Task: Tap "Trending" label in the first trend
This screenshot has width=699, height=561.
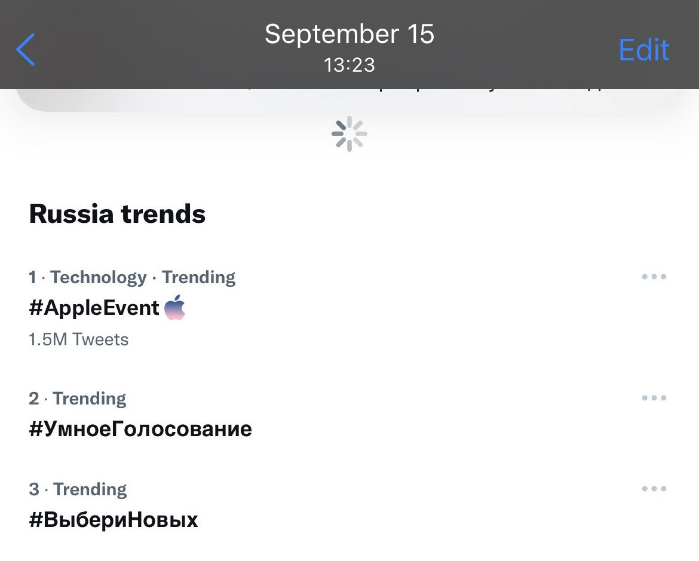Action: tap(198, 277)
